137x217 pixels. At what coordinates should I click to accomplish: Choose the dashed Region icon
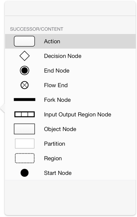25,158
